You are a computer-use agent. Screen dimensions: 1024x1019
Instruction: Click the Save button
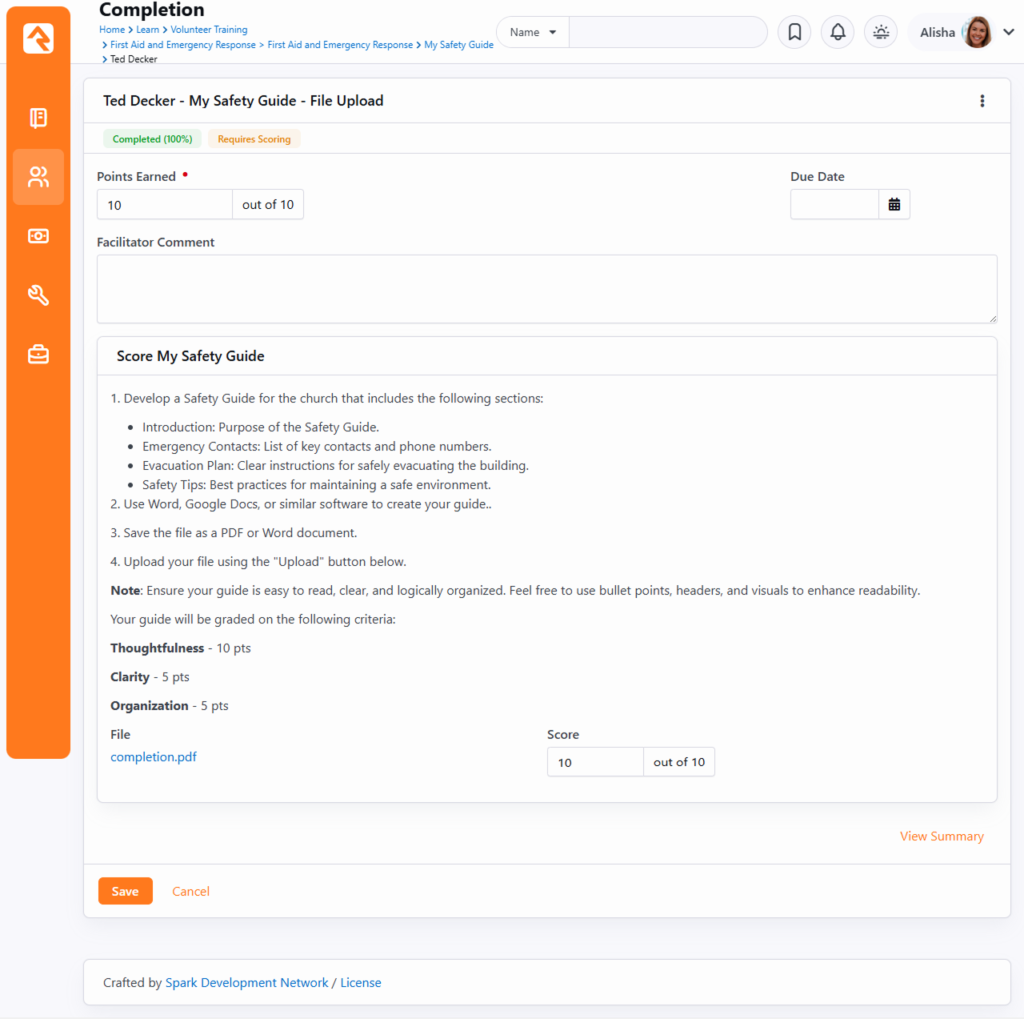[x=126, y=891]
